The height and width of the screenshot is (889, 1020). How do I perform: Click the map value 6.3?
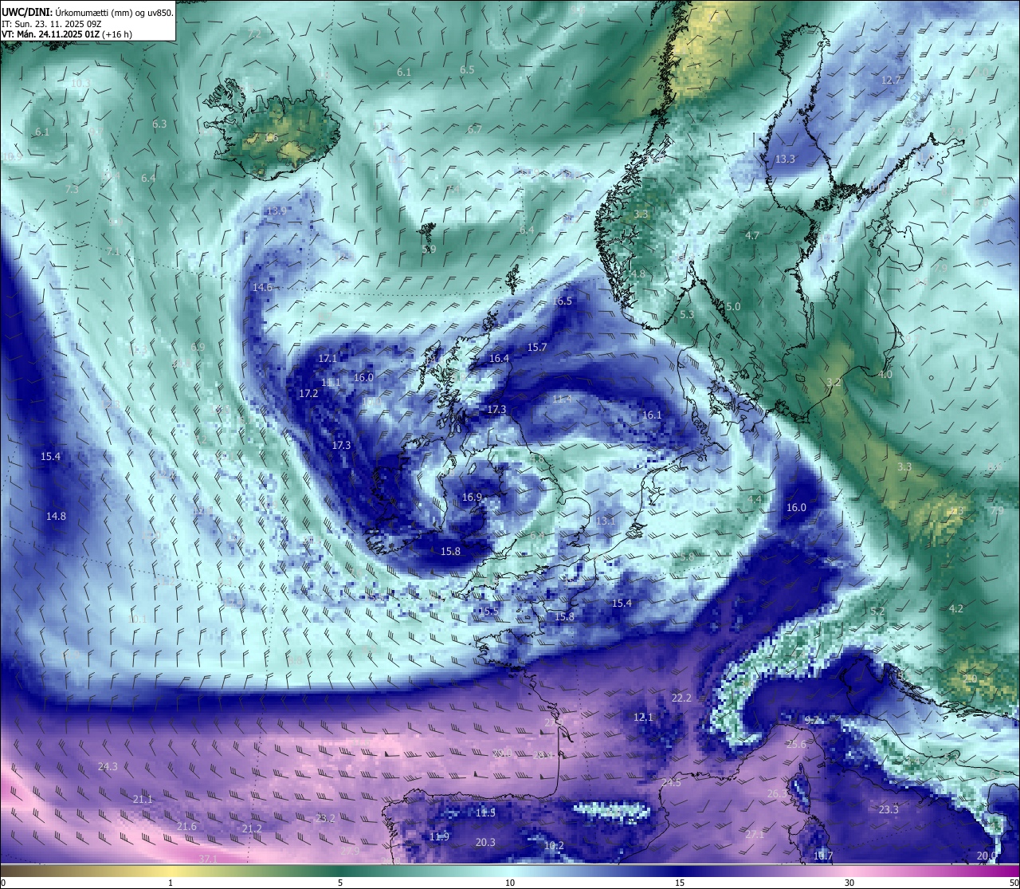tap(159, 124)
